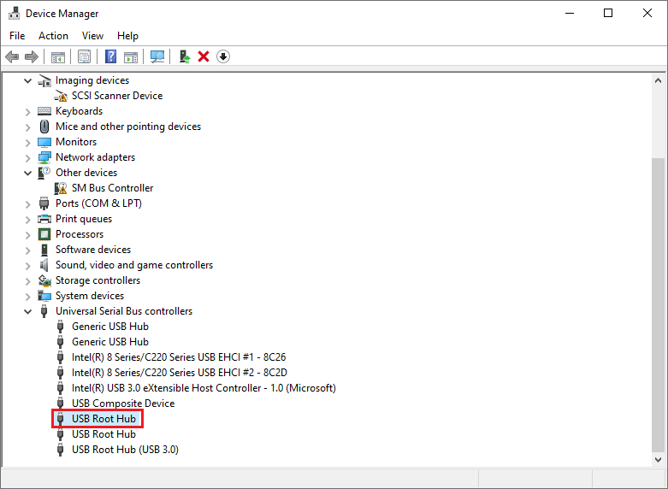The height and width of the screenshot is (489, 668).
Task: Select SM Bus Controller device
Action: 112,188
